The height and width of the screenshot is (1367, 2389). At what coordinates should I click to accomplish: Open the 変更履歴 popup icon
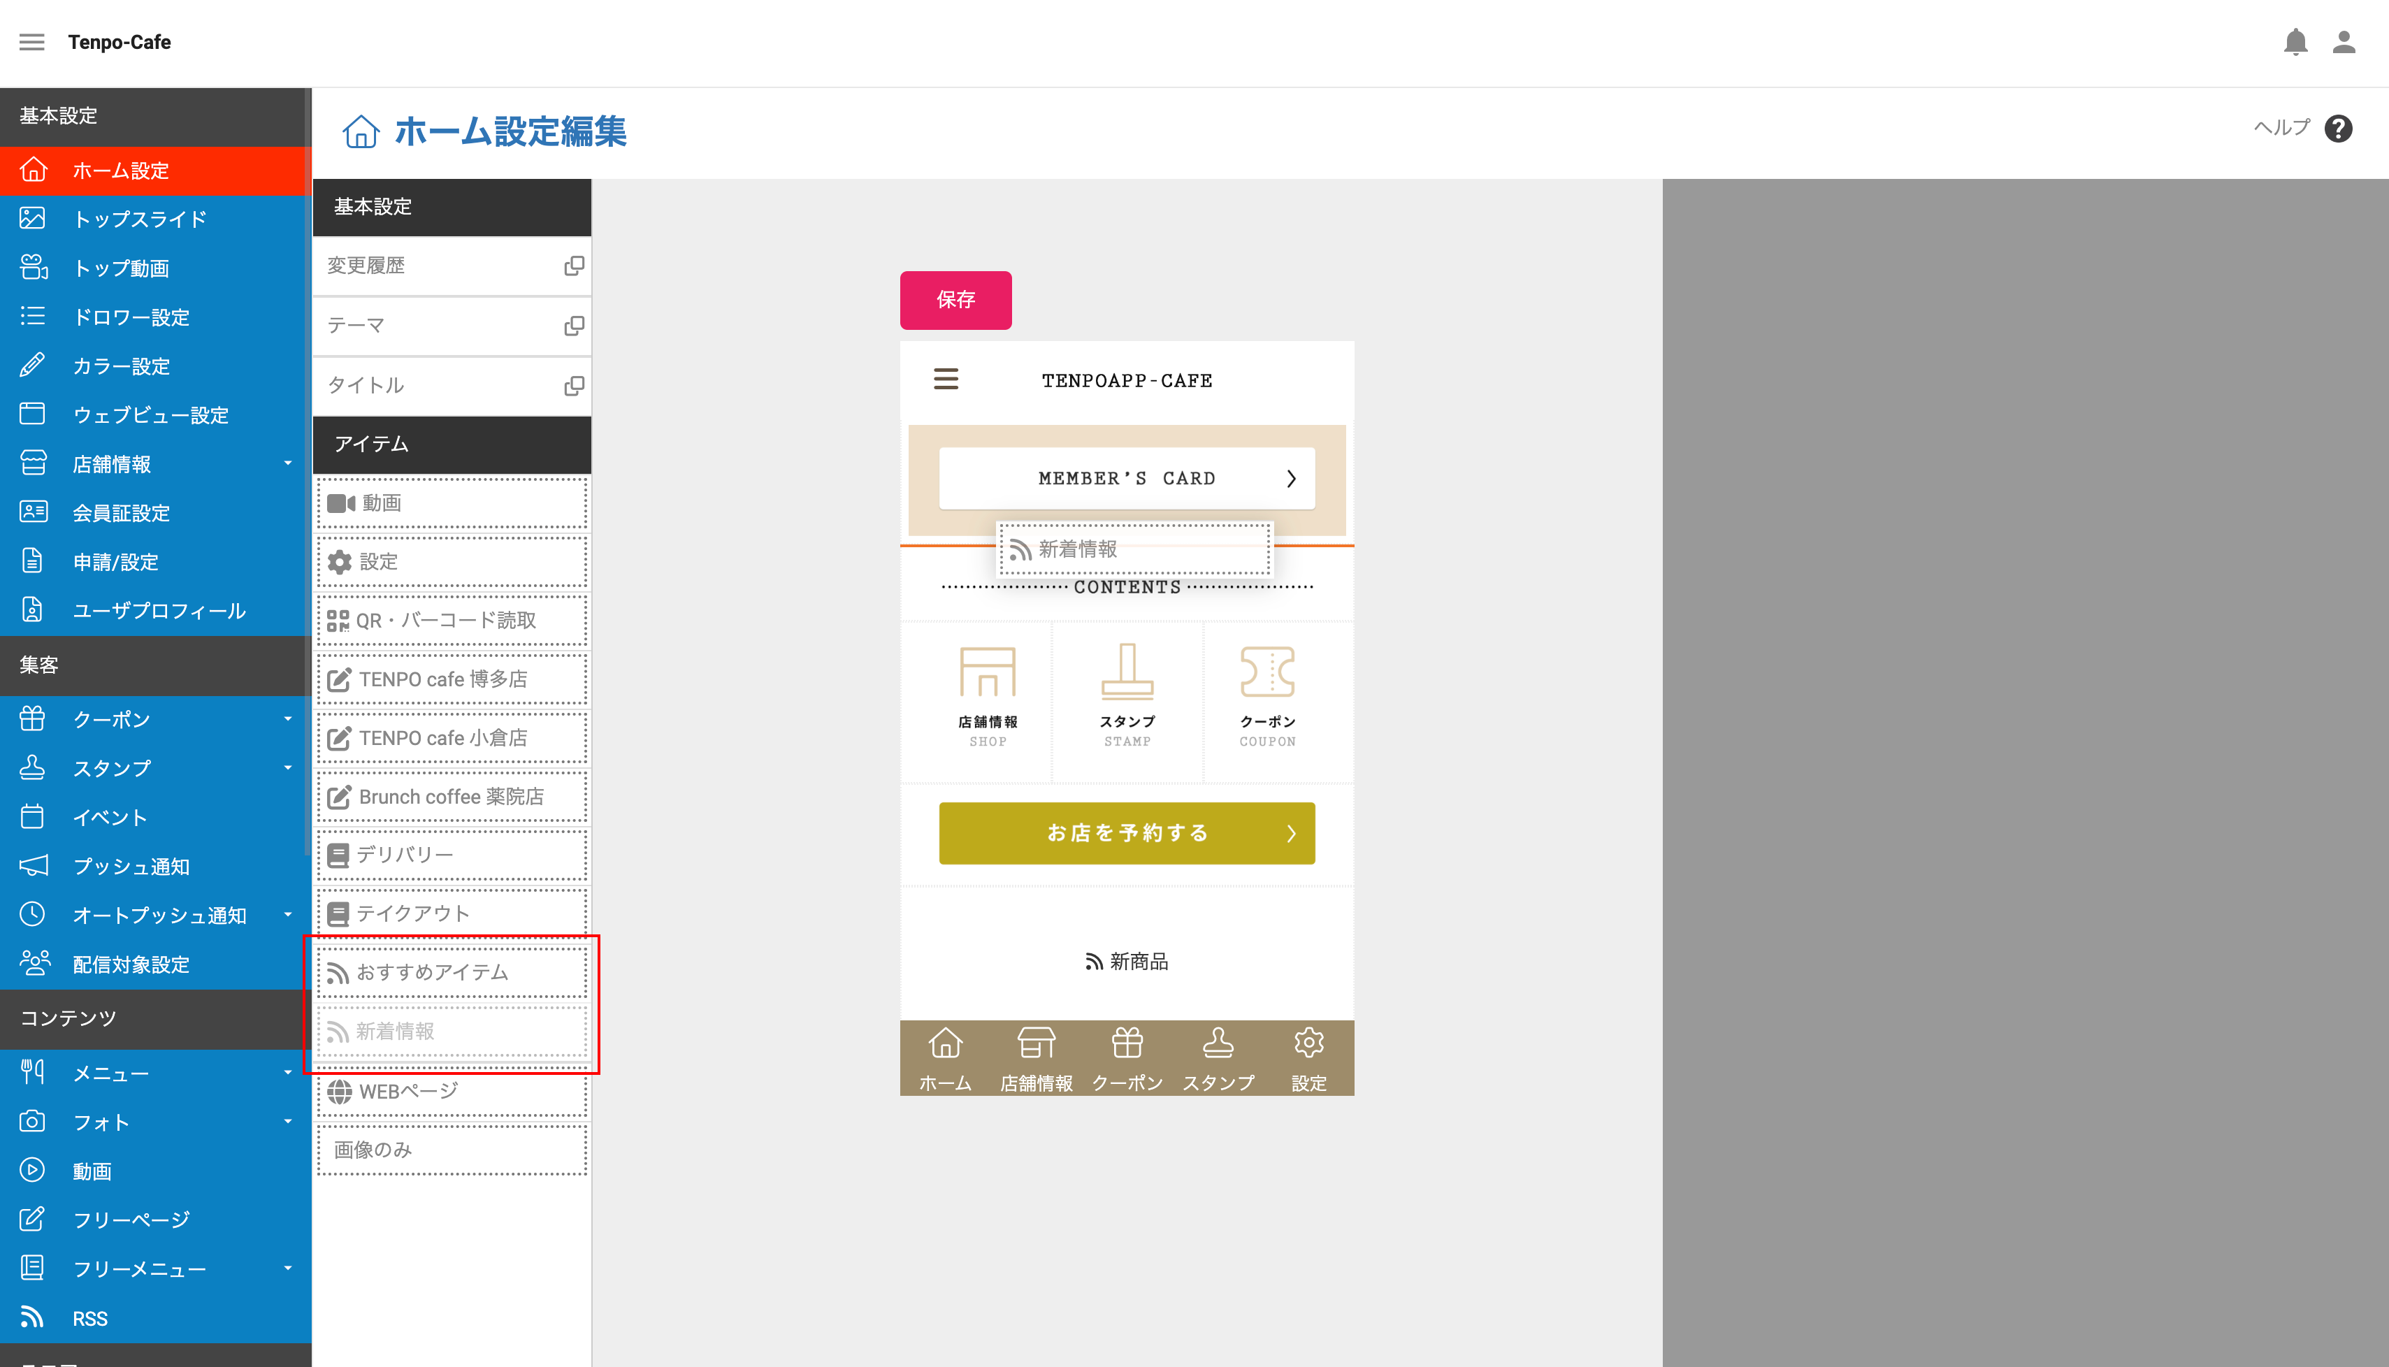574,266
